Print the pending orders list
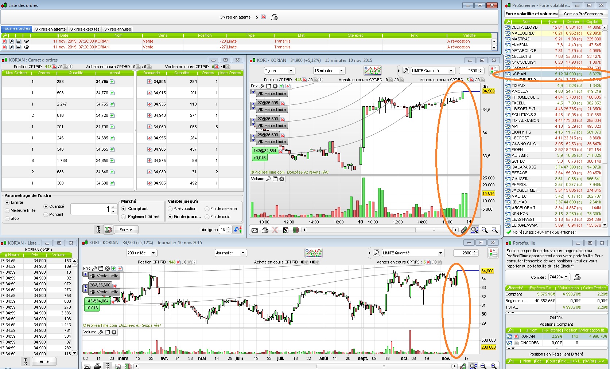The height and width of the screenshot is (369, 610). point(274,17)
